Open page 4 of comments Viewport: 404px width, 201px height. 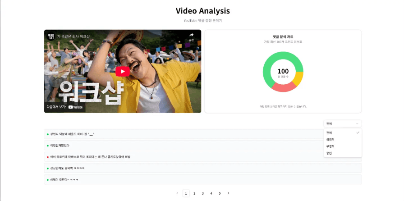pos(211,193)
